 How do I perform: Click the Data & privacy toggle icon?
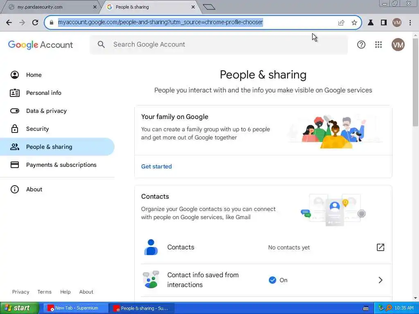click(x=15, y=111)
